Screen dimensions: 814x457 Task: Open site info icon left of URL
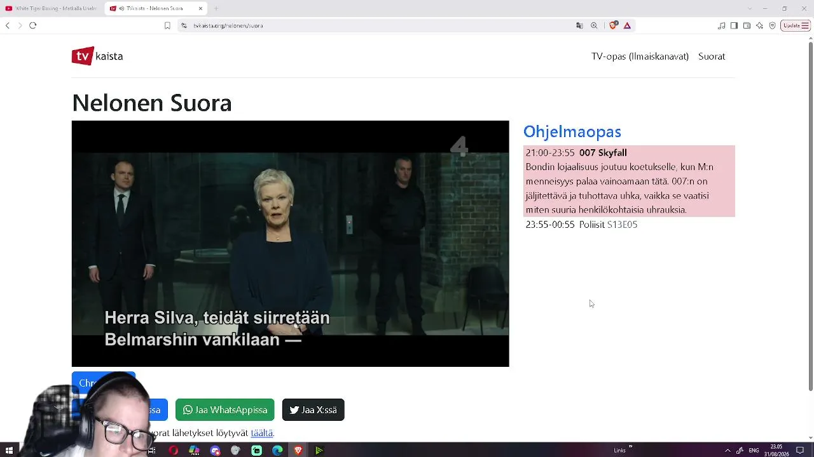184,25
